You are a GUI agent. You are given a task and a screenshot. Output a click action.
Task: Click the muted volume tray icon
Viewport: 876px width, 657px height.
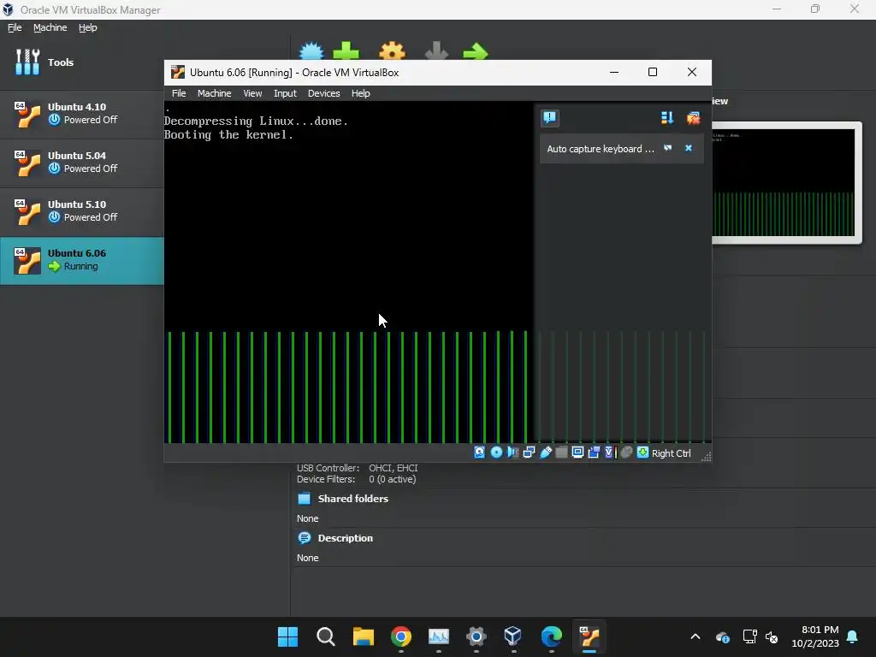(x=772, y=636)
